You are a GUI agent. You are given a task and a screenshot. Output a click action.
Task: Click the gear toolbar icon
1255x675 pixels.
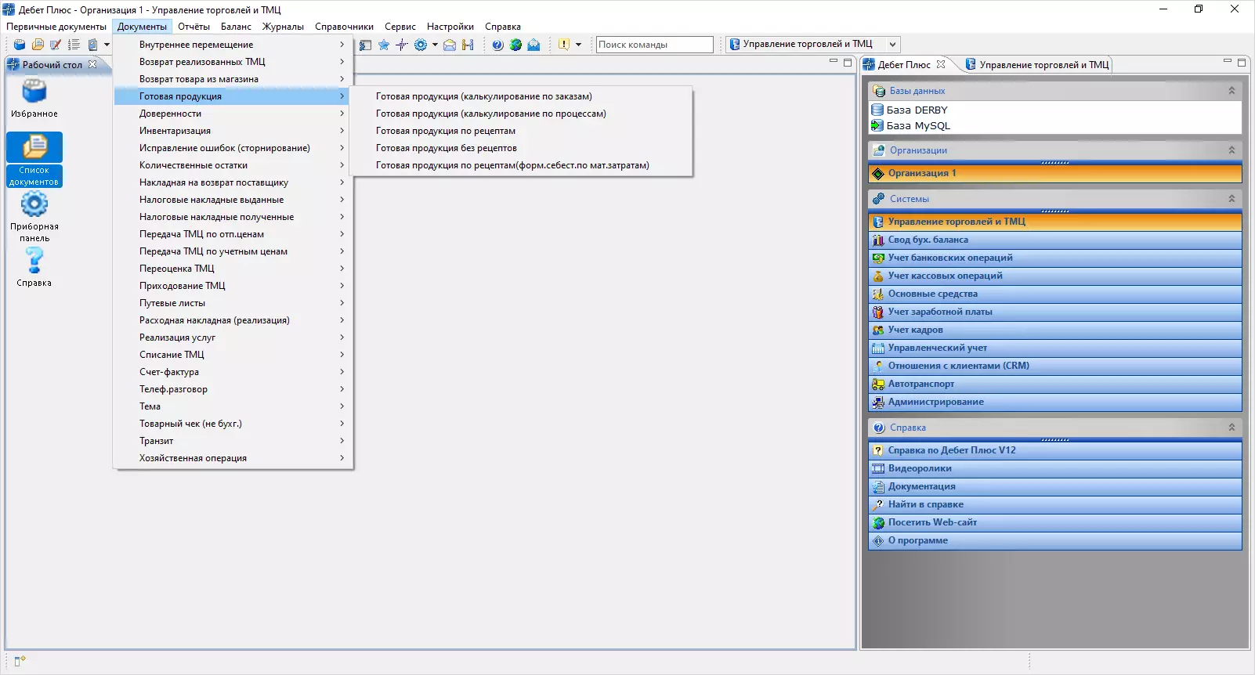(421, 45)
